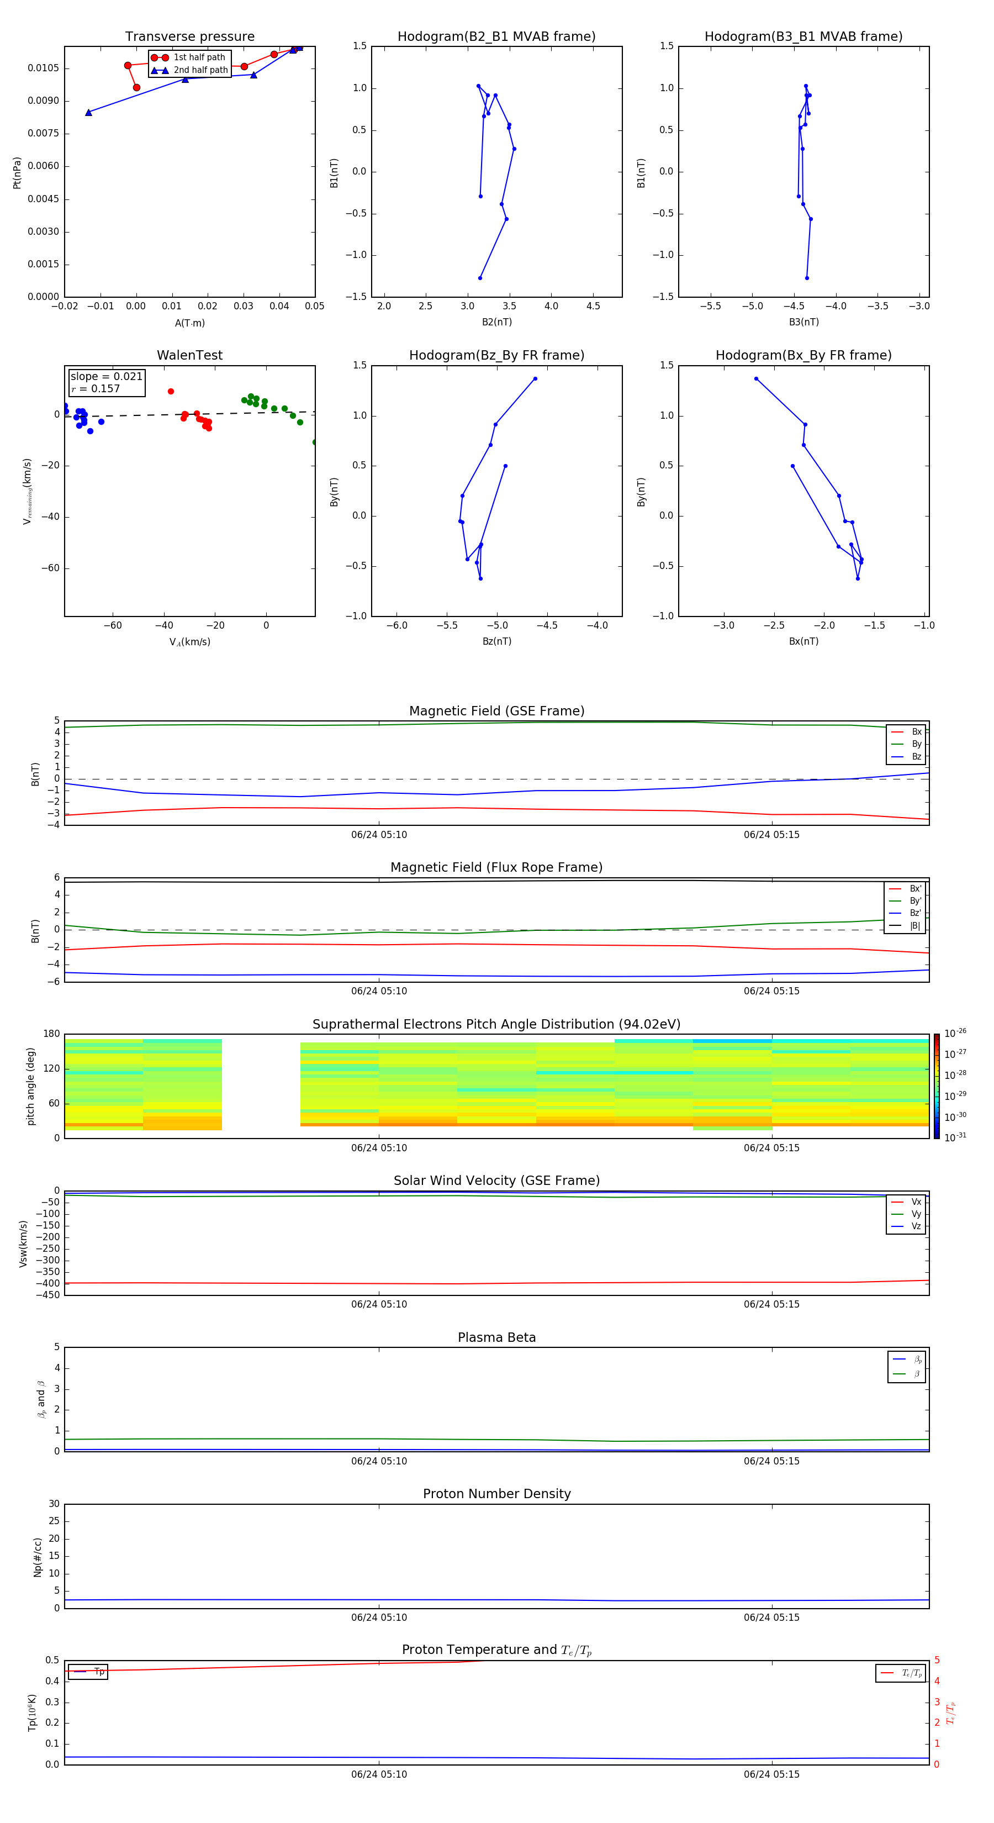
Task: Click the isolated red point in WalenTest
Action: (171, 391)
